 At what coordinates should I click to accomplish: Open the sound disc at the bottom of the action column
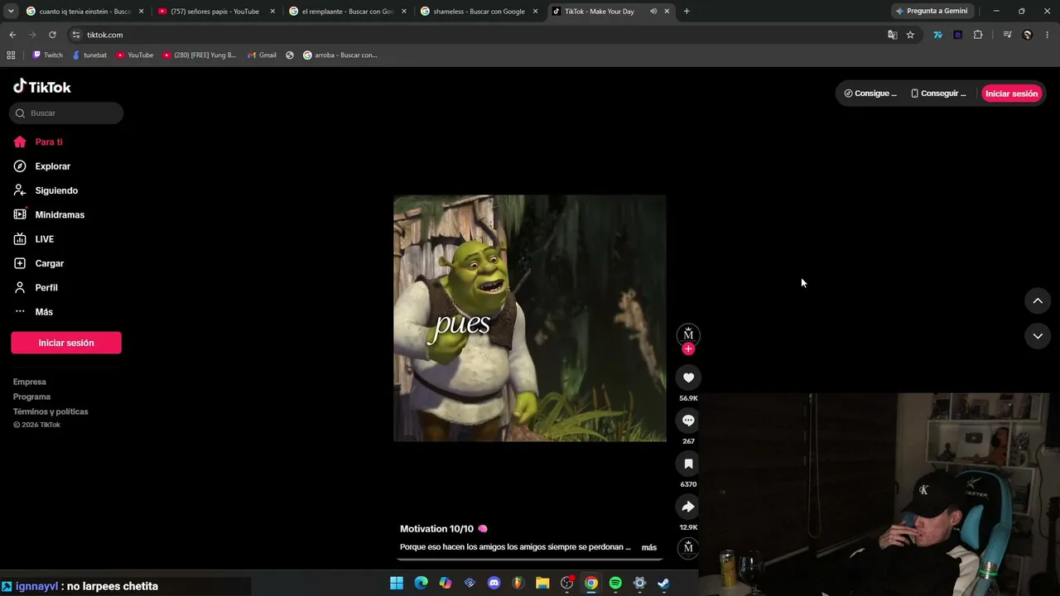point(688,547)
